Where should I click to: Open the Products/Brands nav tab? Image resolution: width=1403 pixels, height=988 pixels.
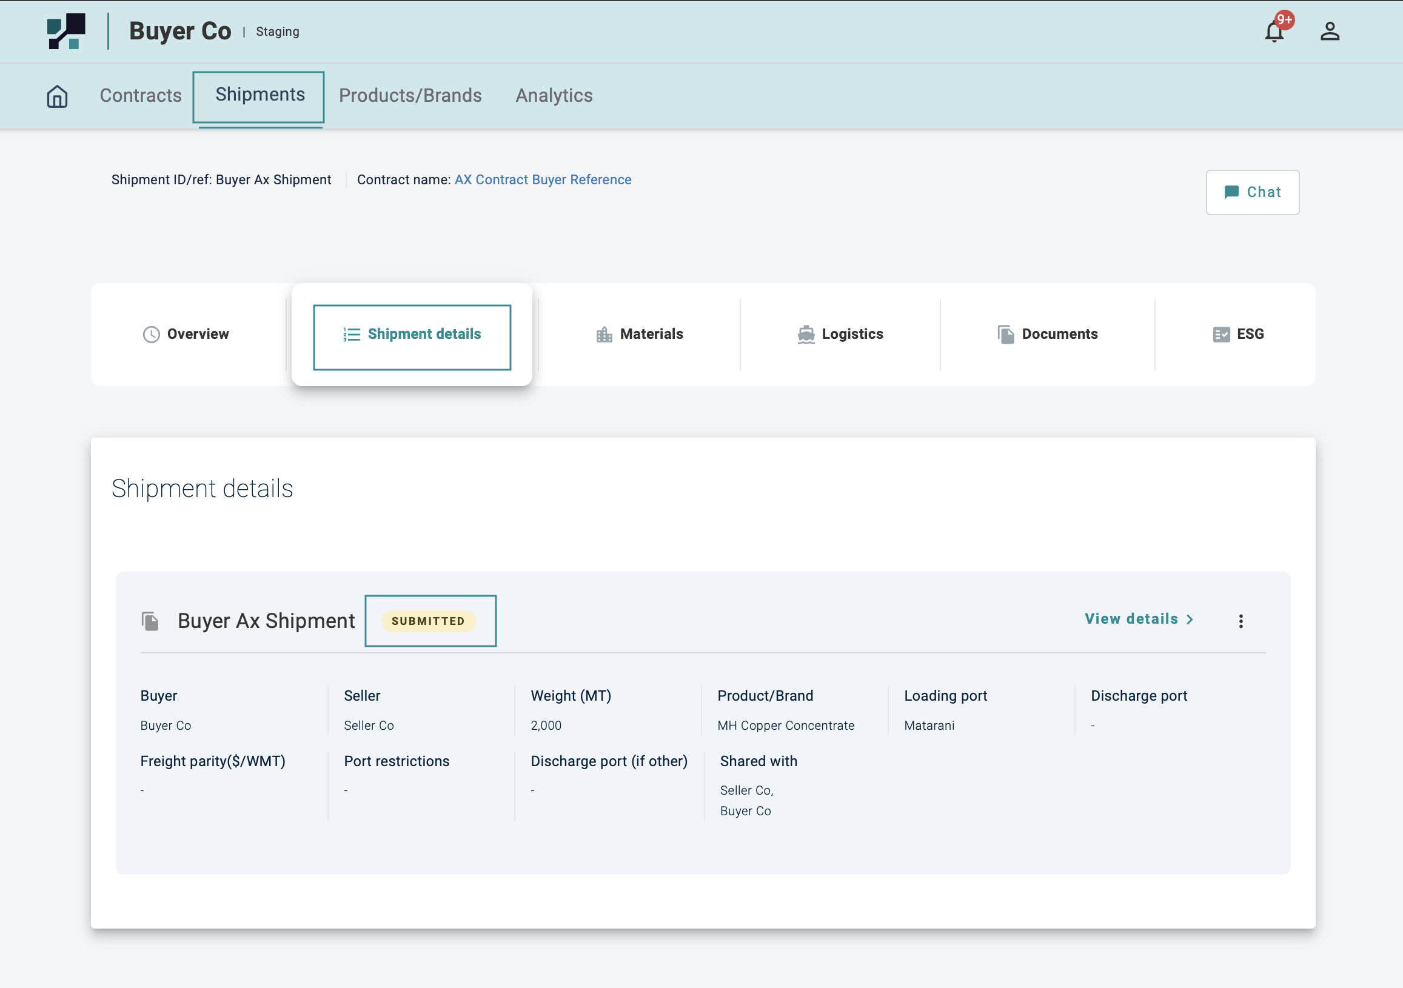[x=410, y=95]
